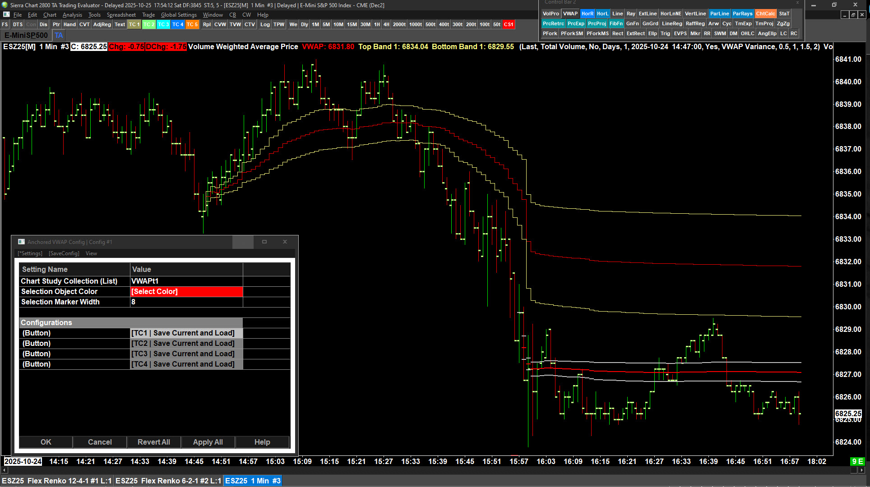Switch to 5M timeframe button
The width and height of the screenshot is (870, 487).
click(x=326, y=24)
